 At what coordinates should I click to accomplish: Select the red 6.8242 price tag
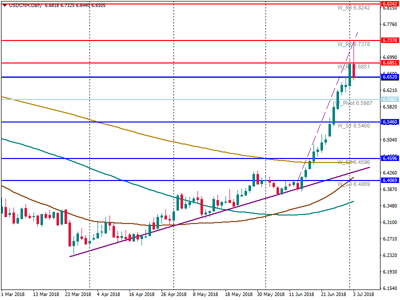tap(389, 4)
